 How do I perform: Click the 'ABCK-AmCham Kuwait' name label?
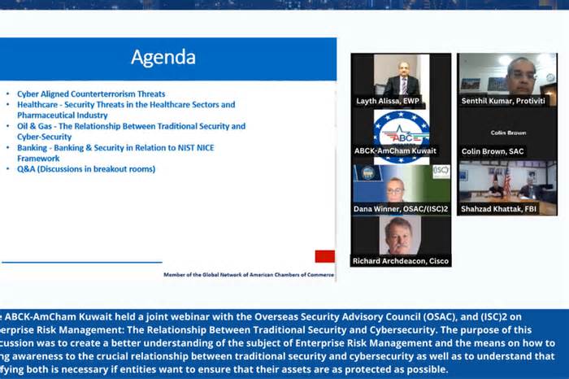click(395, 150)
